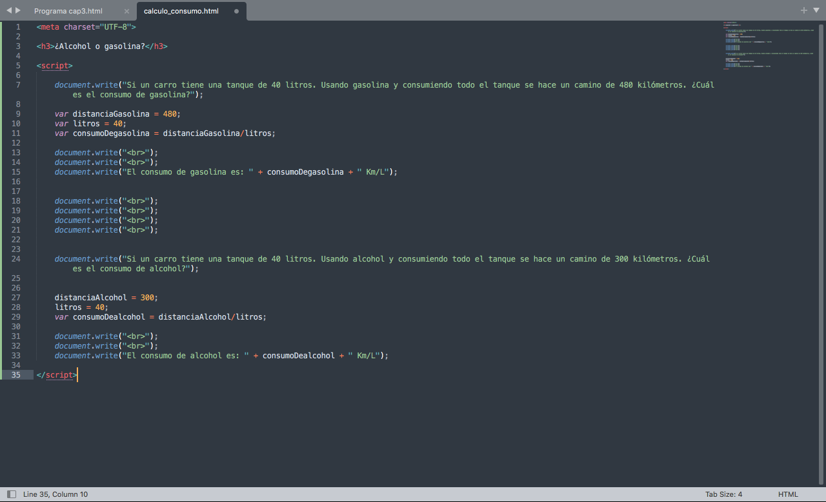
Task: Click var litros = 40 line 10
Action: click(x=91, y=124)
